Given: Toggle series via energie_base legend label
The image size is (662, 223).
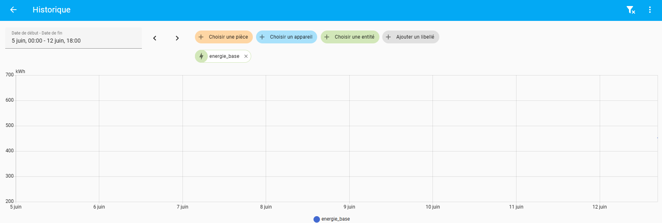Looking at the screenshot, I should point(336,219).
